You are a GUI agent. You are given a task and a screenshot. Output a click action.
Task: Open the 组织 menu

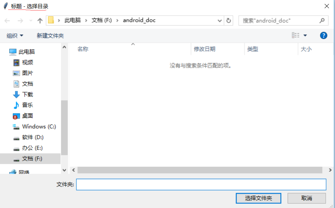coord(15,36)
